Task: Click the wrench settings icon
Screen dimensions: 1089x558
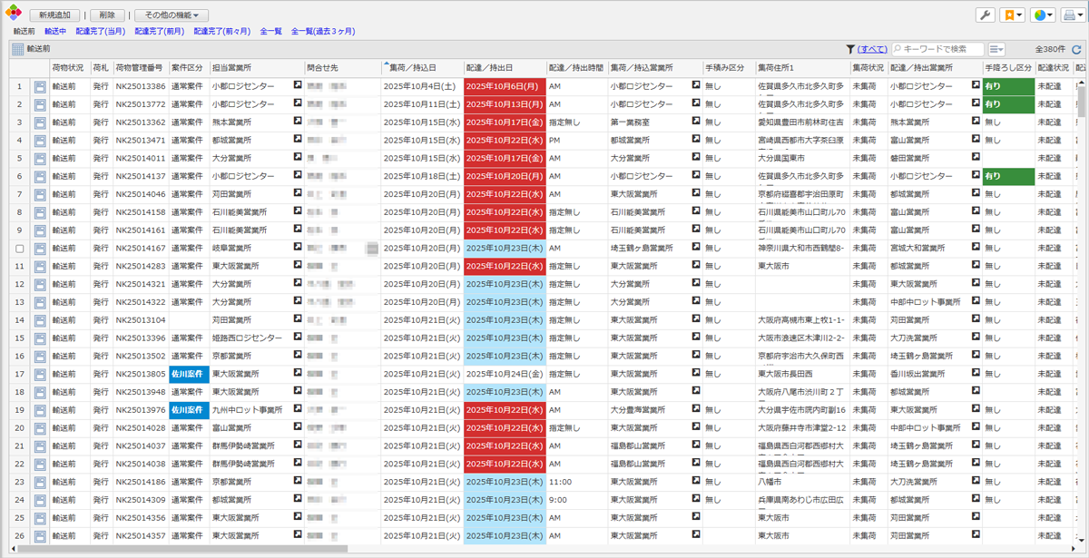Action: (x=985, y=15)
